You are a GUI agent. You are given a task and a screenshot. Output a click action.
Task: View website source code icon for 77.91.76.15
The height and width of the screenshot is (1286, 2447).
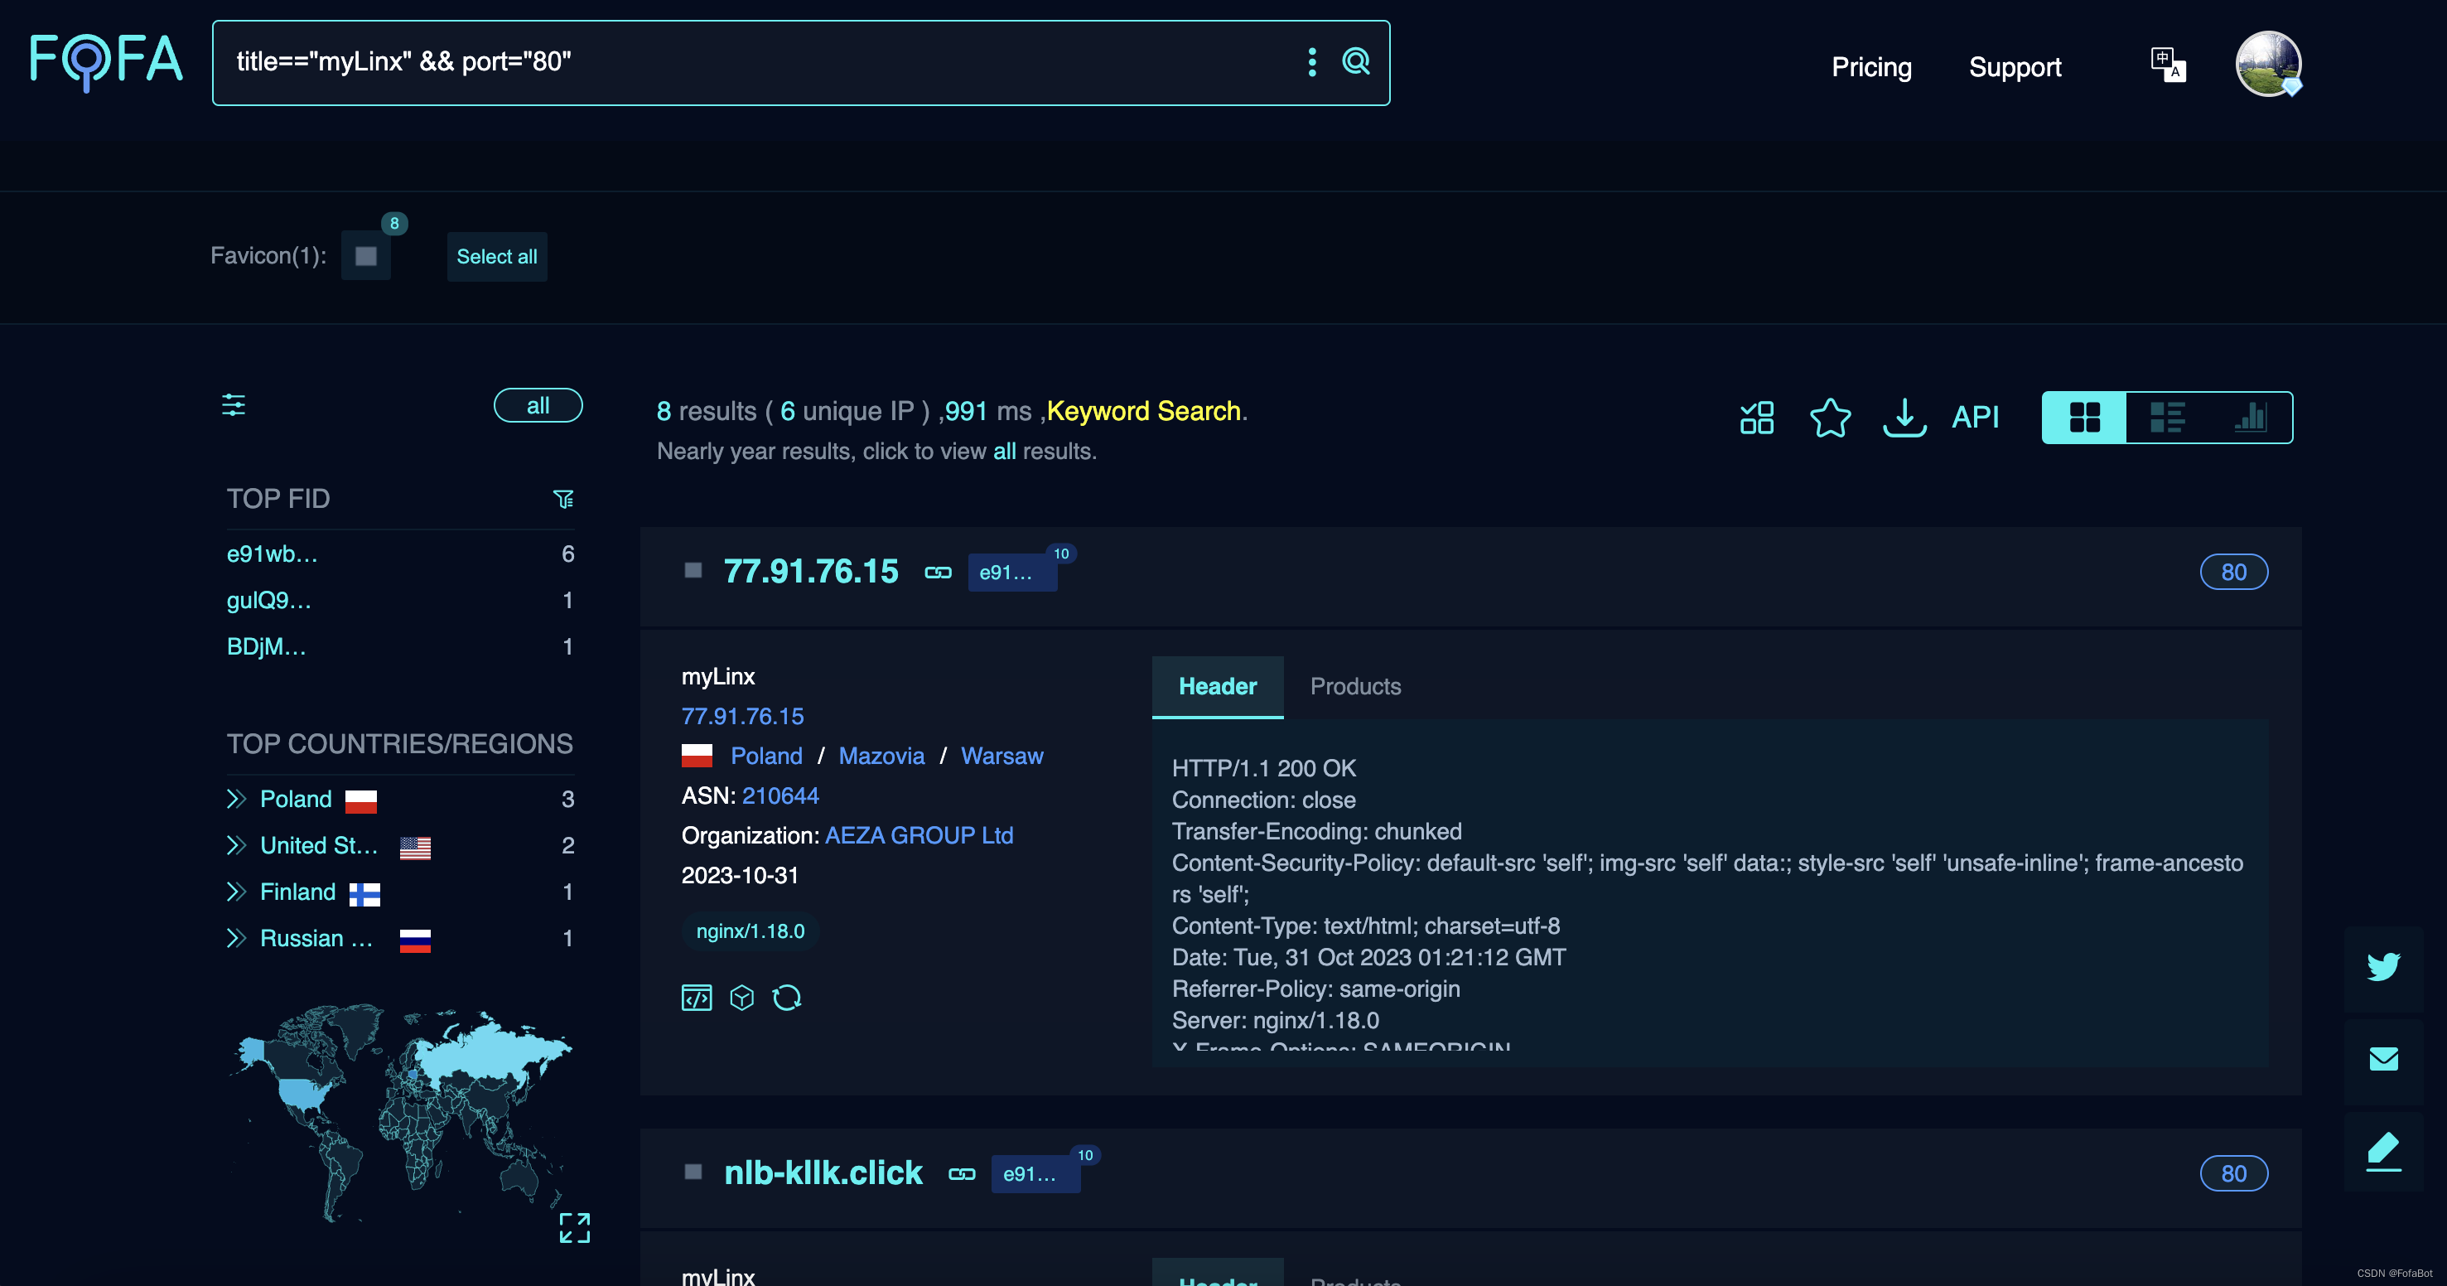[697, 998]
